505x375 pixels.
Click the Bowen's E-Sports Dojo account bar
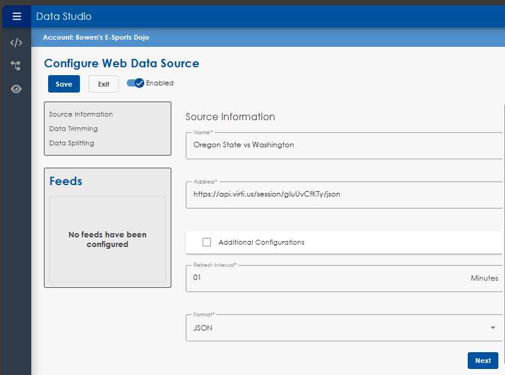point(96,37)
